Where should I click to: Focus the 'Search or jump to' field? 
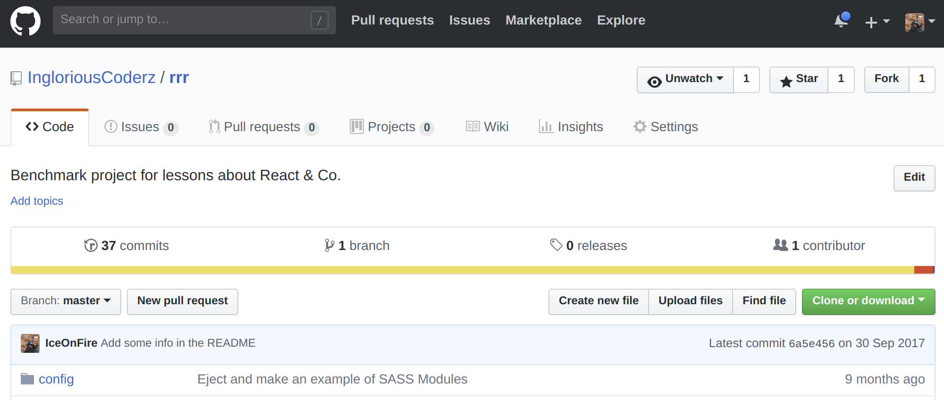(x=194, y=20)
